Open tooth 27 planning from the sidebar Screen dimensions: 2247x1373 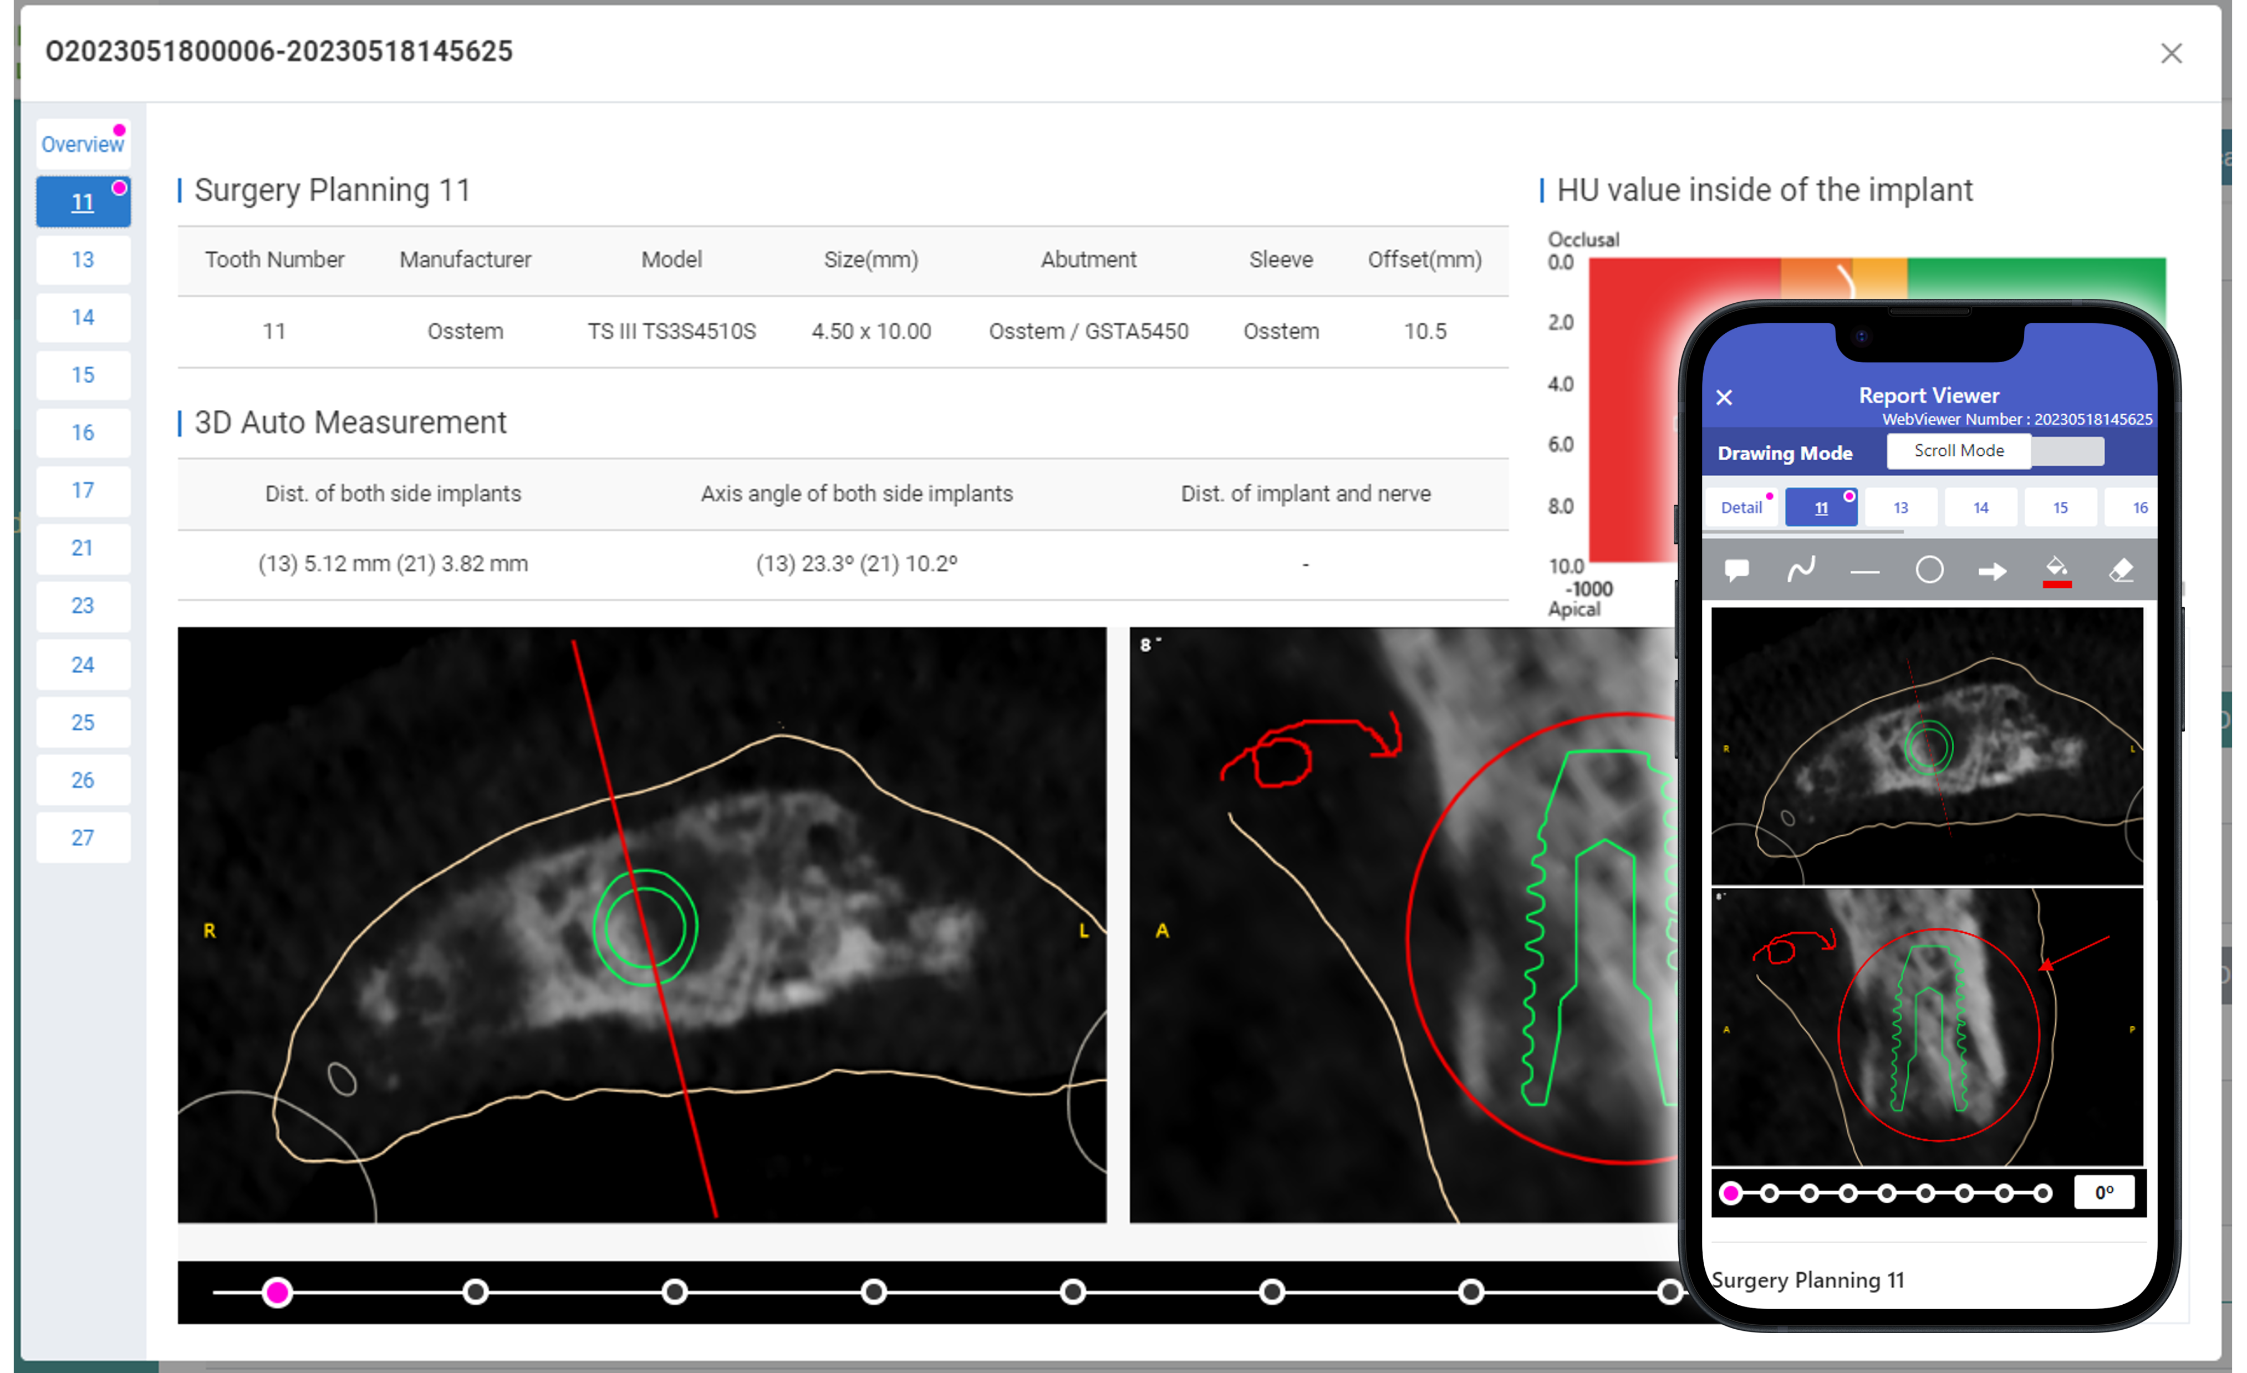click(x=82, y=837)
